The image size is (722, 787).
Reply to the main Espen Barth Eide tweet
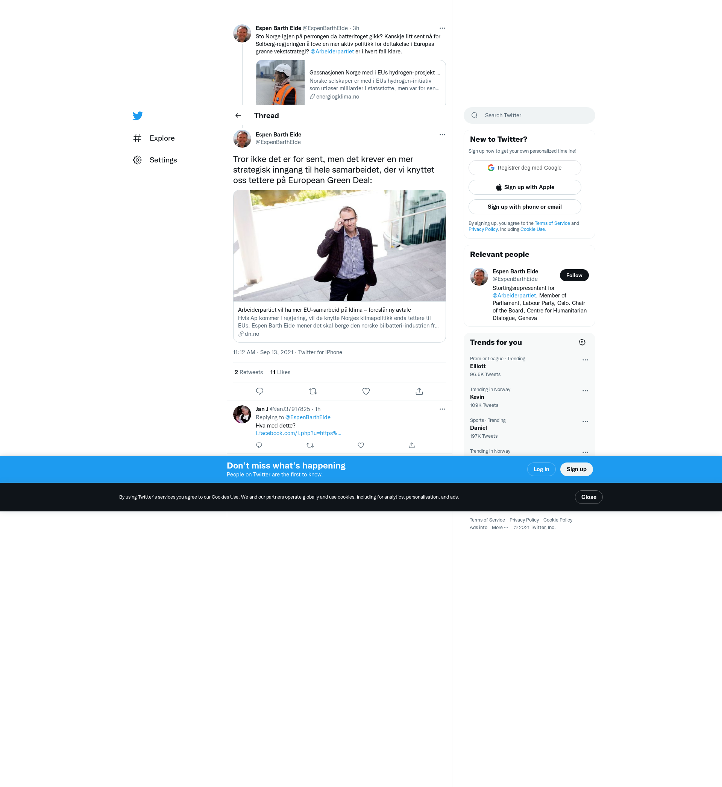pos(259,391)
